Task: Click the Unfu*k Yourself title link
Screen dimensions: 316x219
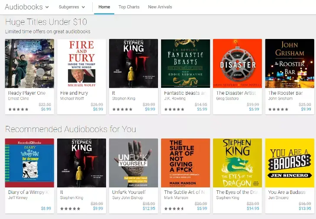Action: pos(129,192)
